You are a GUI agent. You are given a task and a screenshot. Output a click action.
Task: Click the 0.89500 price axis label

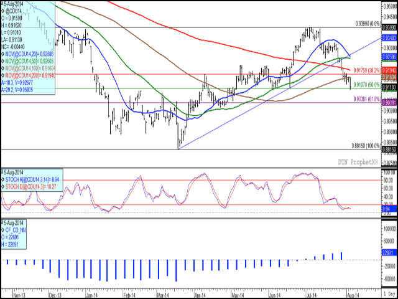[x=391, y=120]
